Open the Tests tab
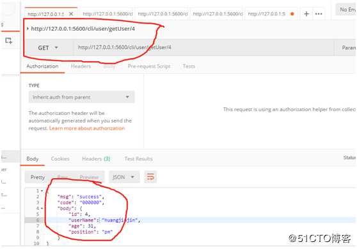This screenshot has width=357, height=249. click(x=189, y=66)
